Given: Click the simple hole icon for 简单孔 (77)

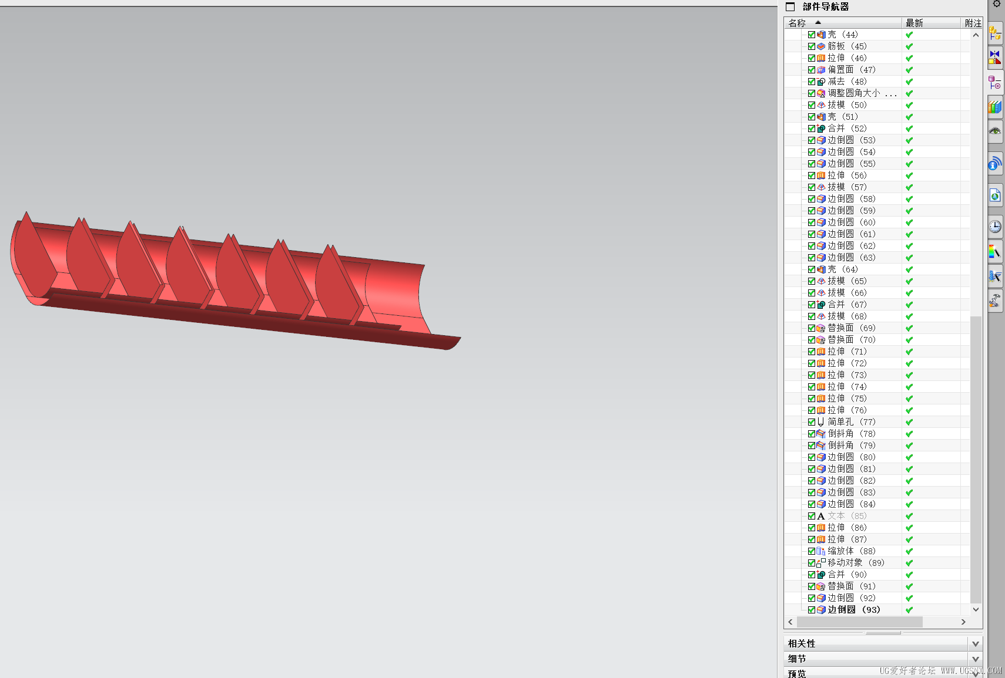Looking at the screenshot, I should (821, 422).
